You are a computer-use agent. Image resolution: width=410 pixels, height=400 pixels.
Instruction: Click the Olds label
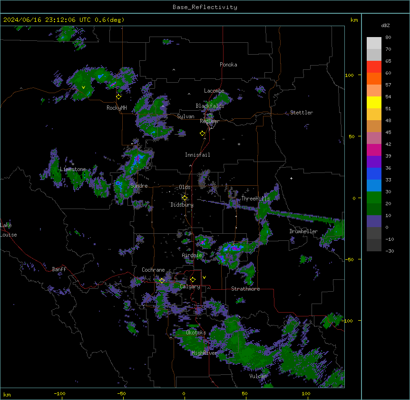coord(185,187)
